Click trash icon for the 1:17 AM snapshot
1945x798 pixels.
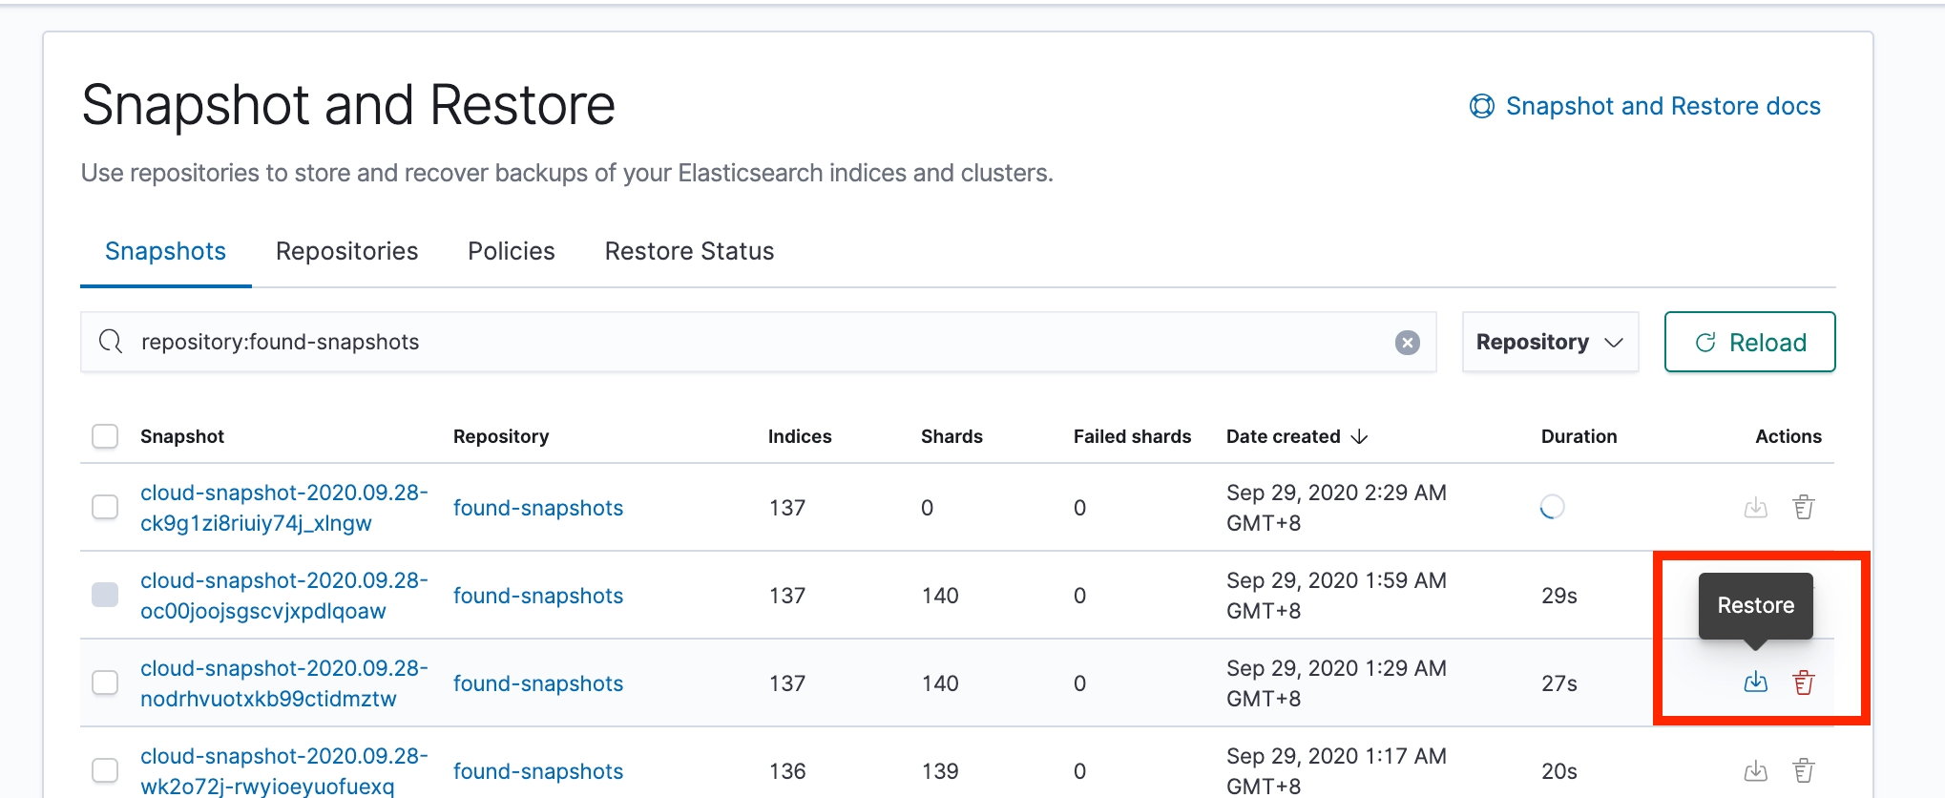[1803, 770]
